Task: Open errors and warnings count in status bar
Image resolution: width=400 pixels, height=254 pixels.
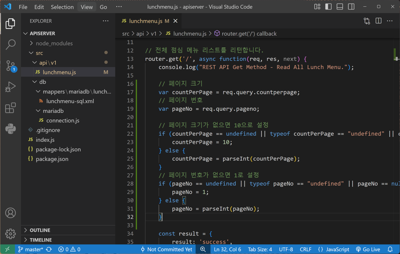Action: click(69, 249)
